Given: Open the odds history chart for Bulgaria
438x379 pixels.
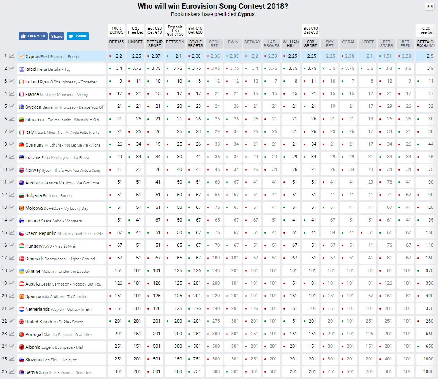Looking at the screenshot, I should 11,195.
